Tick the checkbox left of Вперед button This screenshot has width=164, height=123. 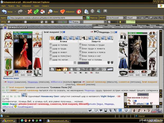point(75,63)
